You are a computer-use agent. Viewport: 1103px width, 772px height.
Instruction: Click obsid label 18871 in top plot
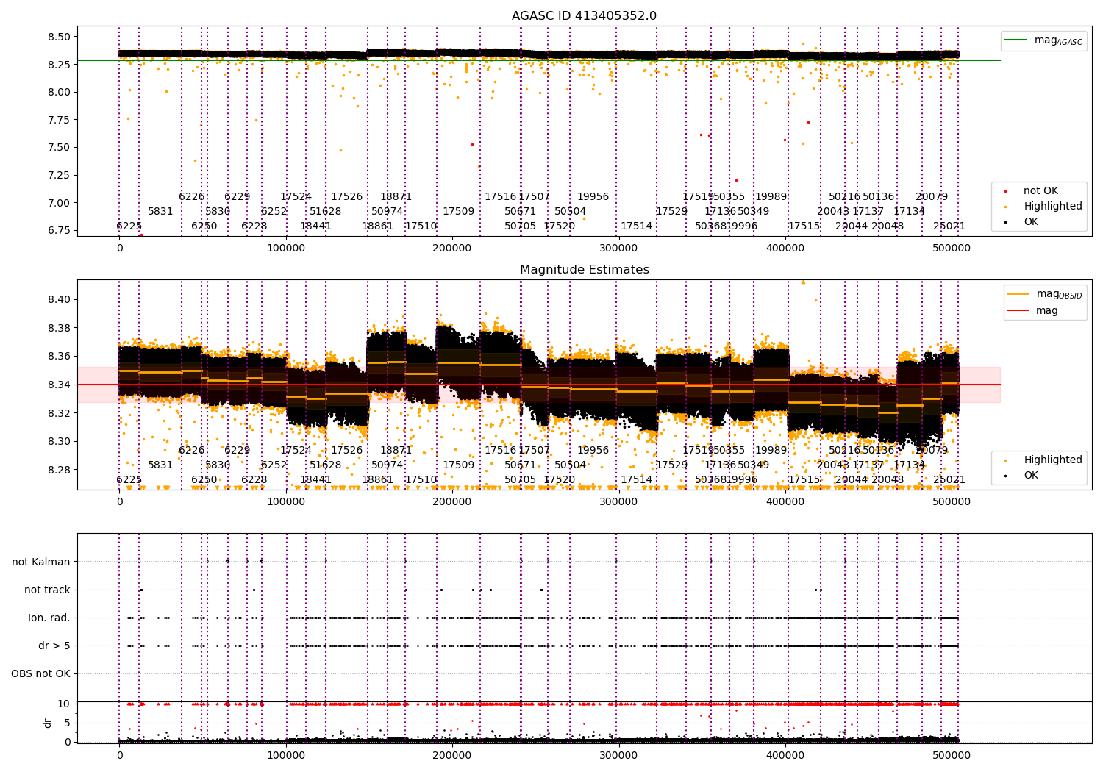tap(396, 196)
